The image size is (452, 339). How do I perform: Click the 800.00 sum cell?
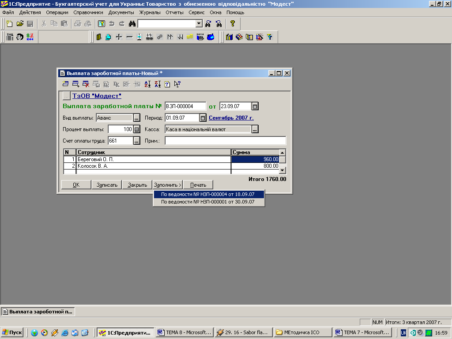(256, 166)
